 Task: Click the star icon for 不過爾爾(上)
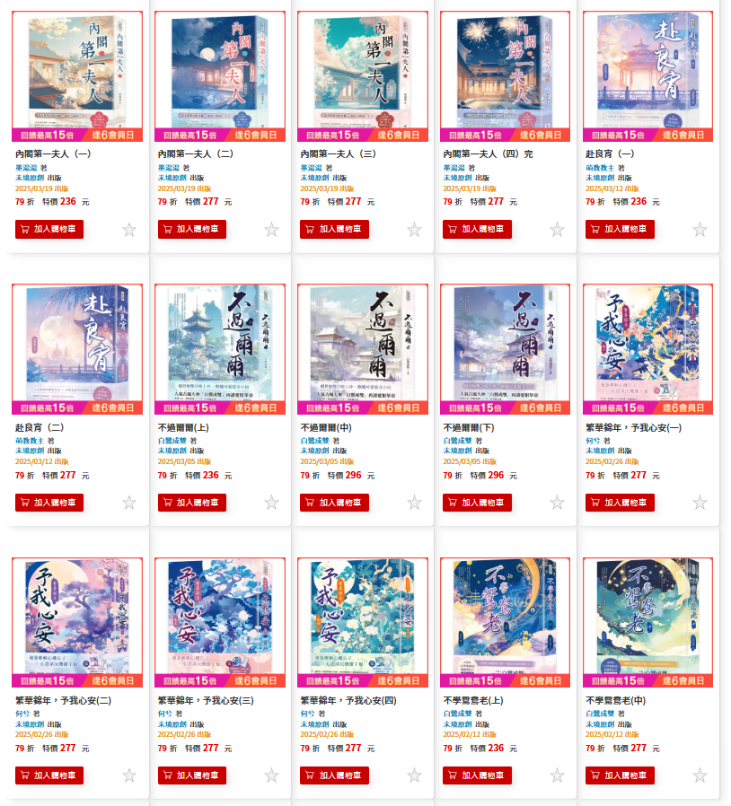pyautogui.click(x=271, y=503)
